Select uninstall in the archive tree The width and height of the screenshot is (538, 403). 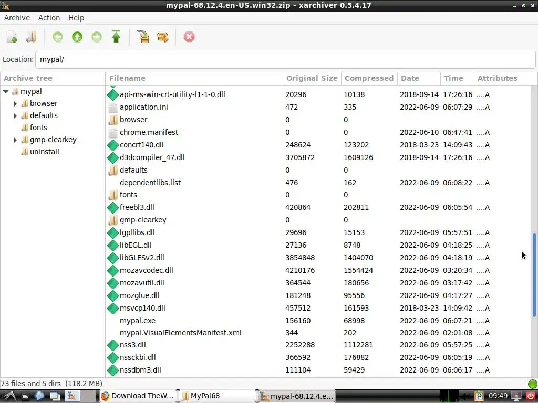[44, 152]
